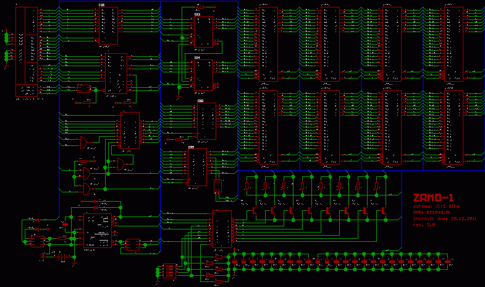The image size is (485, 287).
Task: Select the rev. 2.0 revision label
Action: pyautogui.click(x=424, y=225)
